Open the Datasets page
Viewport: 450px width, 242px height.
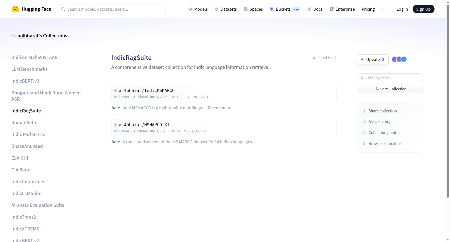pos(226,9)
